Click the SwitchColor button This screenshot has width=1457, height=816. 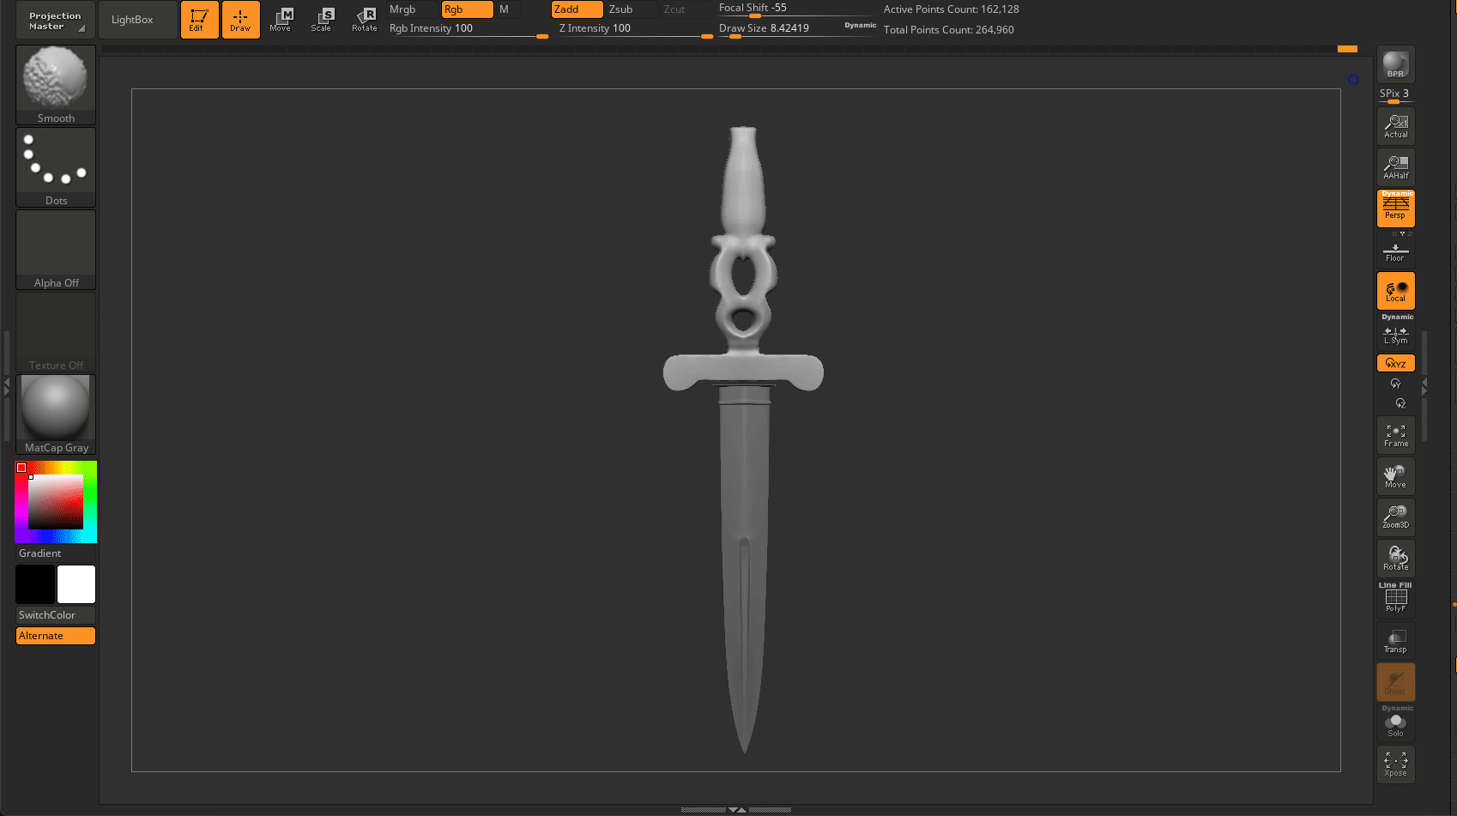click(56, 615)
